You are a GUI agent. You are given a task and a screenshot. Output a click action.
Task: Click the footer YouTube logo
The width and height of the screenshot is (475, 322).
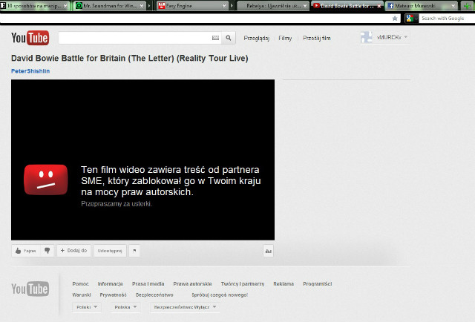point(30,289)
